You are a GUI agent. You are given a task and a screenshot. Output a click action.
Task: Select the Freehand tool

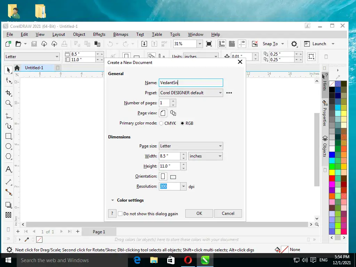[8, 116]
